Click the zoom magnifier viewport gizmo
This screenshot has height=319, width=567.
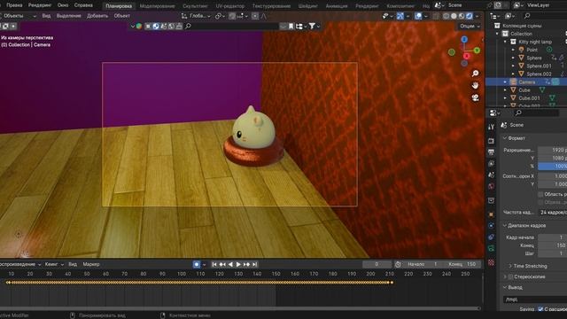(x=475, y=74)
